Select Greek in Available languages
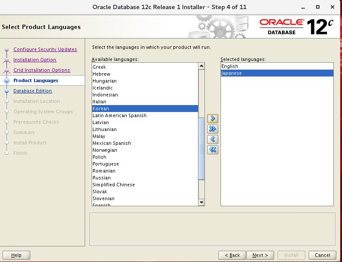Screen dimensions: 342x262 pyautogui.click(x=145, y=67)
